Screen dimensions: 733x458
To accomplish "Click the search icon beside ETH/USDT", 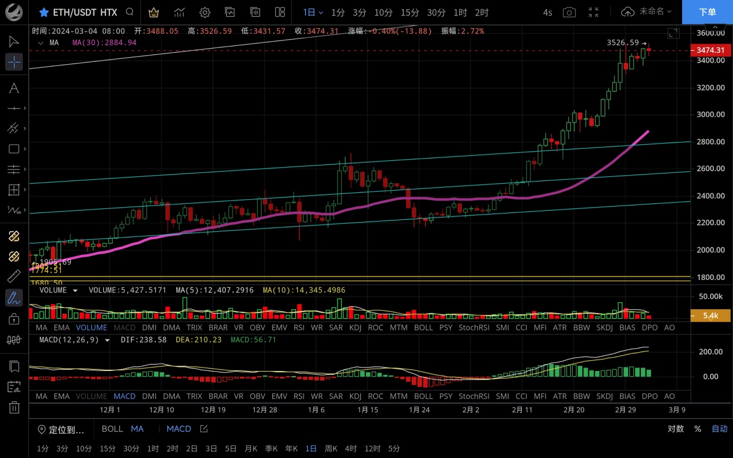I will [130, 12].
